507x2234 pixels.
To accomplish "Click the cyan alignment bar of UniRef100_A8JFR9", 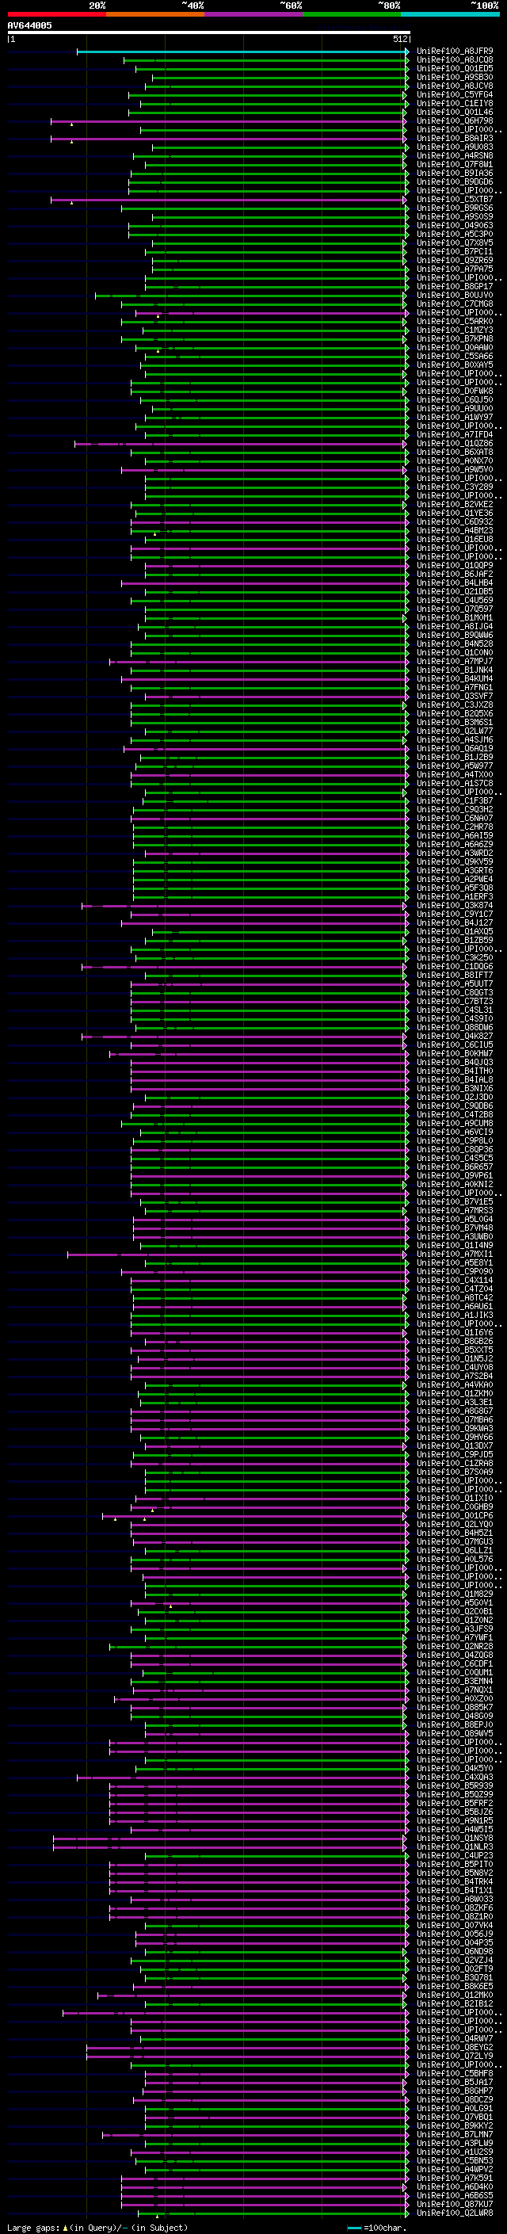I will 242,52.
